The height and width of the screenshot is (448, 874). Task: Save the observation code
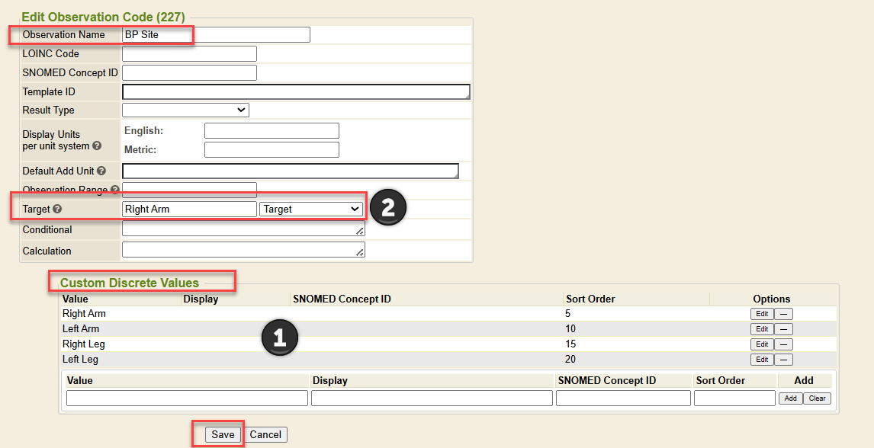tap(223, 434)
